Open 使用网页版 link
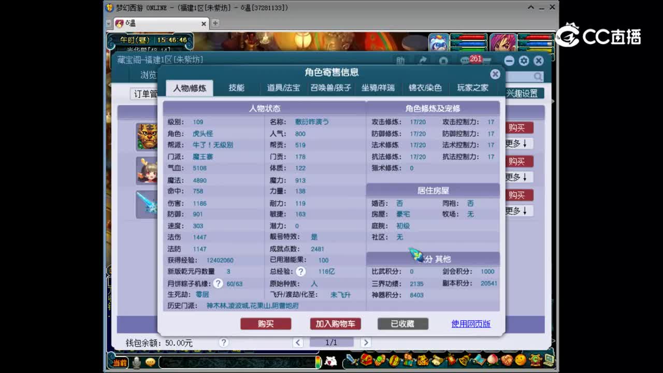Screen dimensions: 663x373 tap(471, 324)
